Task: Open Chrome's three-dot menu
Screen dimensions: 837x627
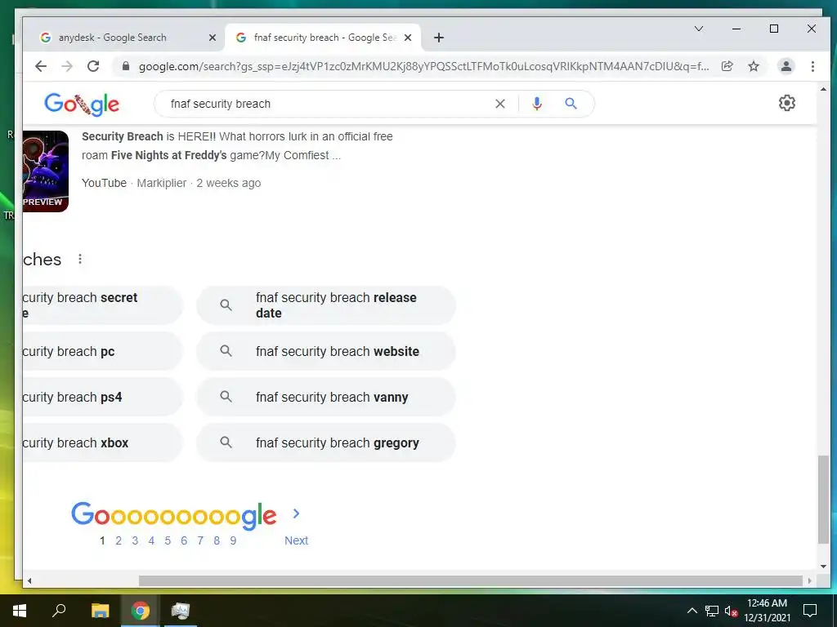Action: pos(812,66)
